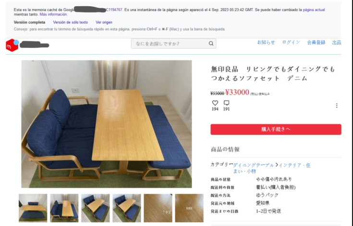Open インテリア・住まい・小物 category link
The height and width of the screenshot is (226, 353).
pyautogui.click(x=272, y=168)
